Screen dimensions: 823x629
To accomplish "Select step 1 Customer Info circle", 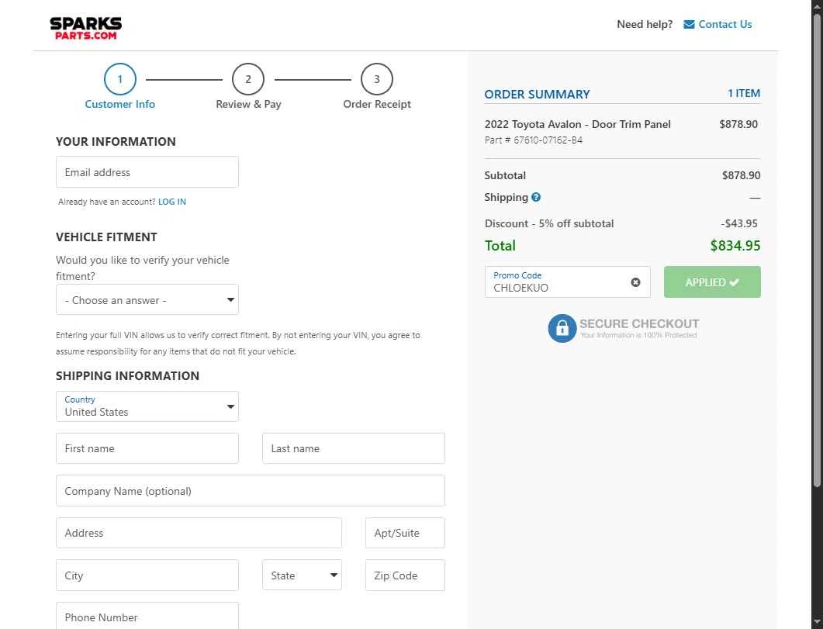I will tap(119, 79).
